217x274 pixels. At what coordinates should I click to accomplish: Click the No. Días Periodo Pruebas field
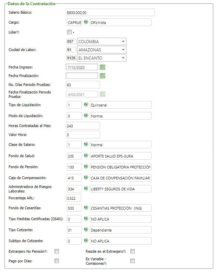point(83,85)
